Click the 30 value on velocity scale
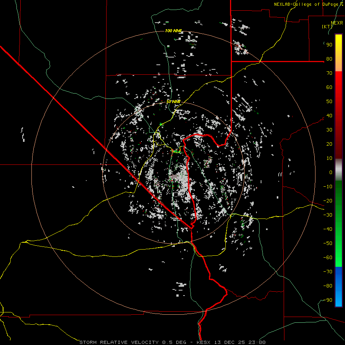The width and height of the screenshot is (345, 345). (x=329, y=130)
